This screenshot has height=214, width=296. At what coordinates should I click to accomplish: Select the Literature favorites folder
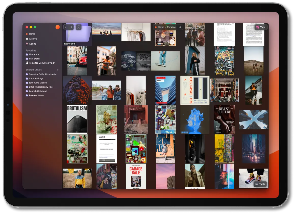pyautogui.click(x=34, y=55)
